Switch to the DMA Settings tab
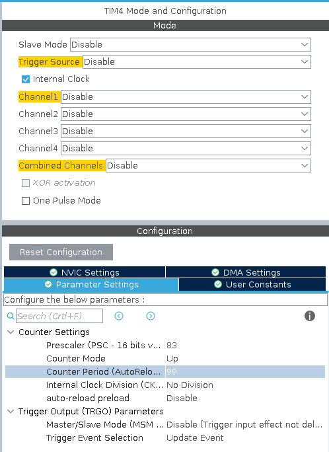Image resolution: width=329 pixels, height=452 pixels. pyautogui.click(x=246, y=272)
